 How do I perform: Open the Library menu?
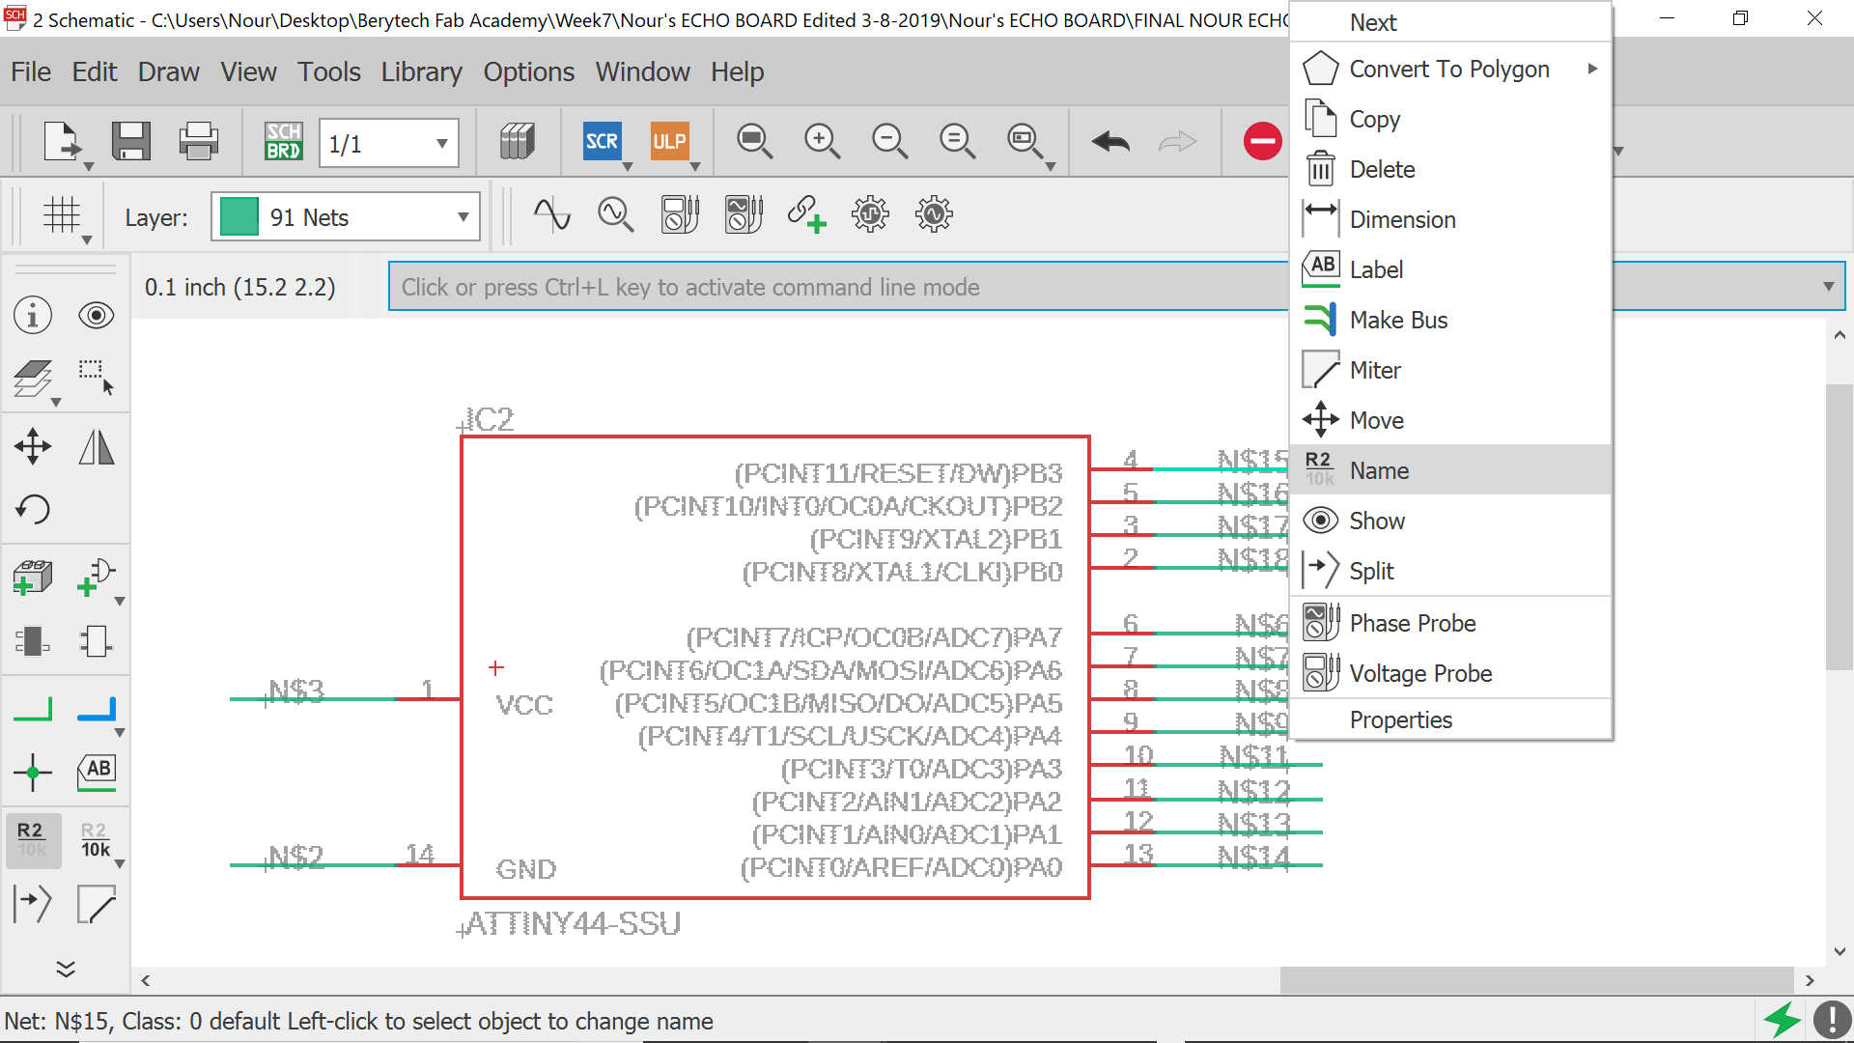[x=421, y=71]
